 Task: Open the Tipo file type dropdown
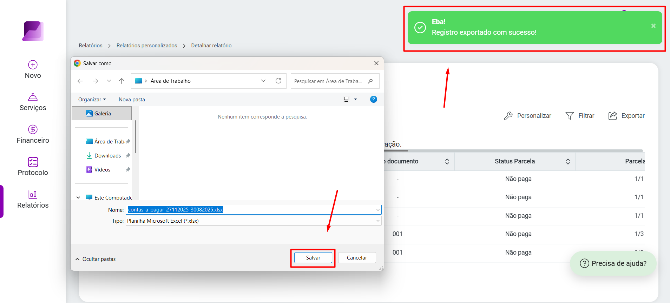pos(254,221)
